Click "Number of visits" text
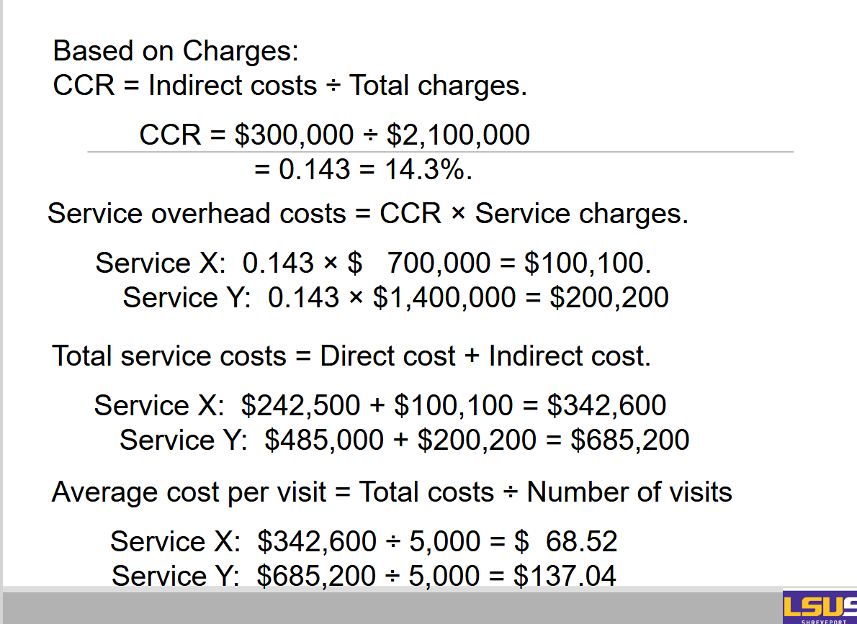 point(629,492)
